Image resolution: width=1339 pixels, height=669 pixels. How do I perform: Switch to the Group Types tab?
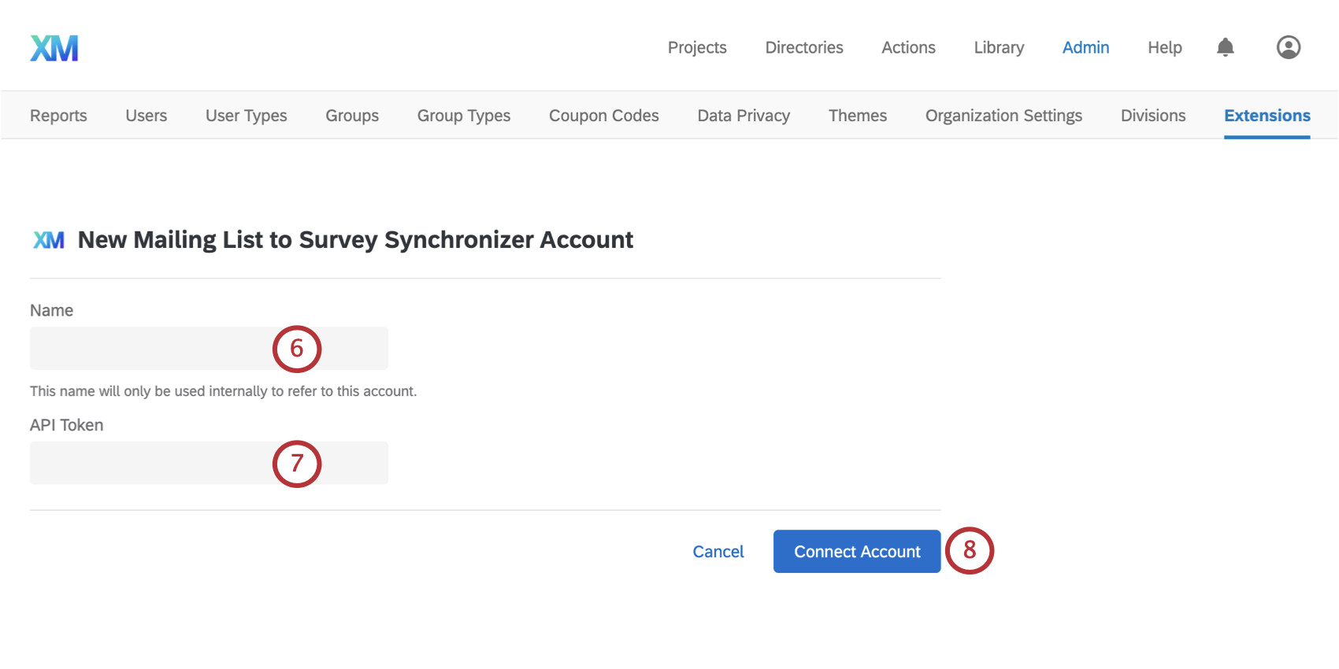pyautogui.click(x=464, y=116)
